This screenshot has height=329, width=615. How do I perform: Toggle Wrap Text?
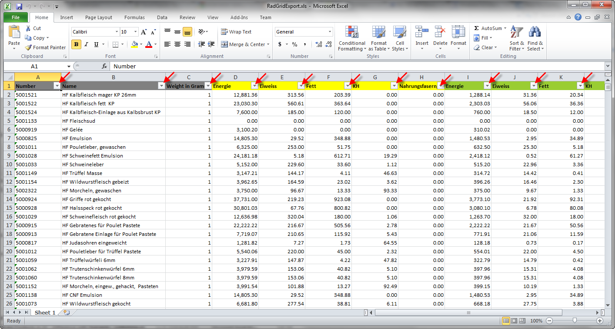coord(236,32)
